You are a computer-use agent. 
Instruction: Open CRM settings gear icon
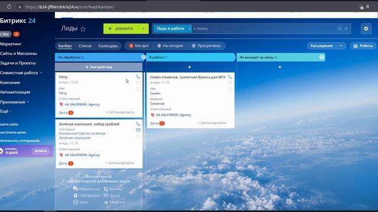[x=366, y=29]
